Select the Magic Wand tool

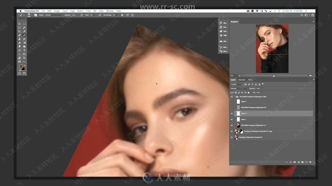coord(24,28)
